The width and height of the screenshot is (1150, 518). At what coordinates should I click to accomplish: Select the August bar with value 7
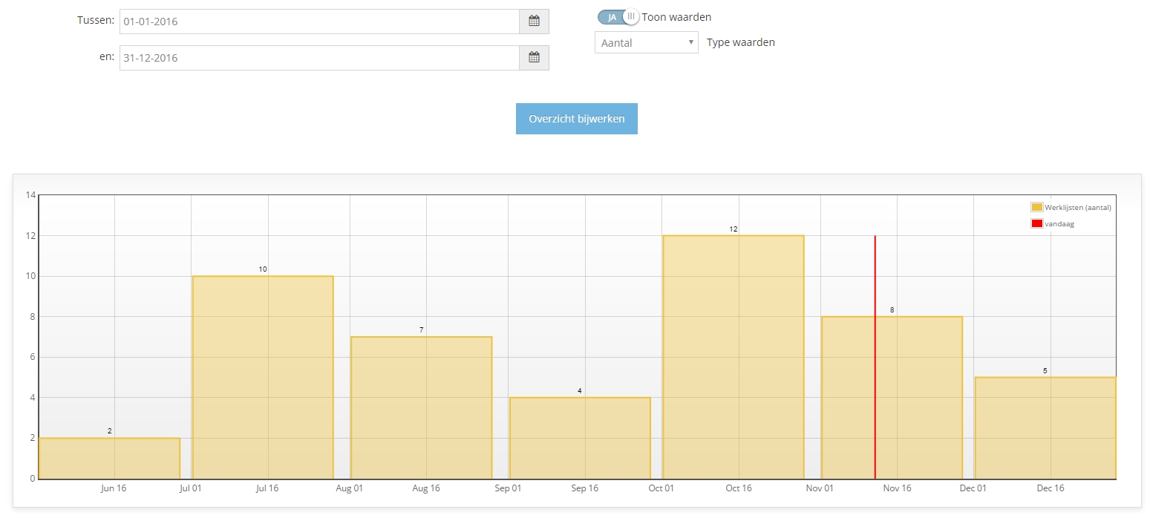point(421,407)
